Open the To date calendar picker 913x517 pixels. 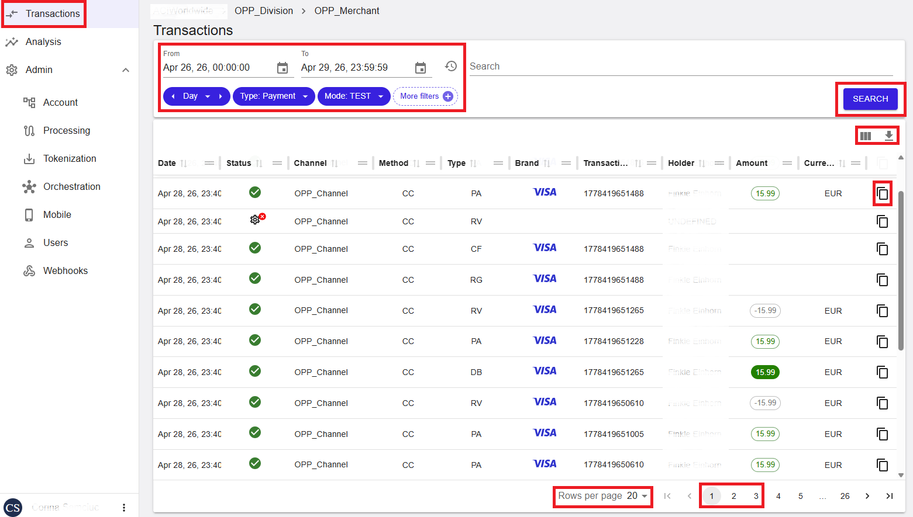coord(421,68)
